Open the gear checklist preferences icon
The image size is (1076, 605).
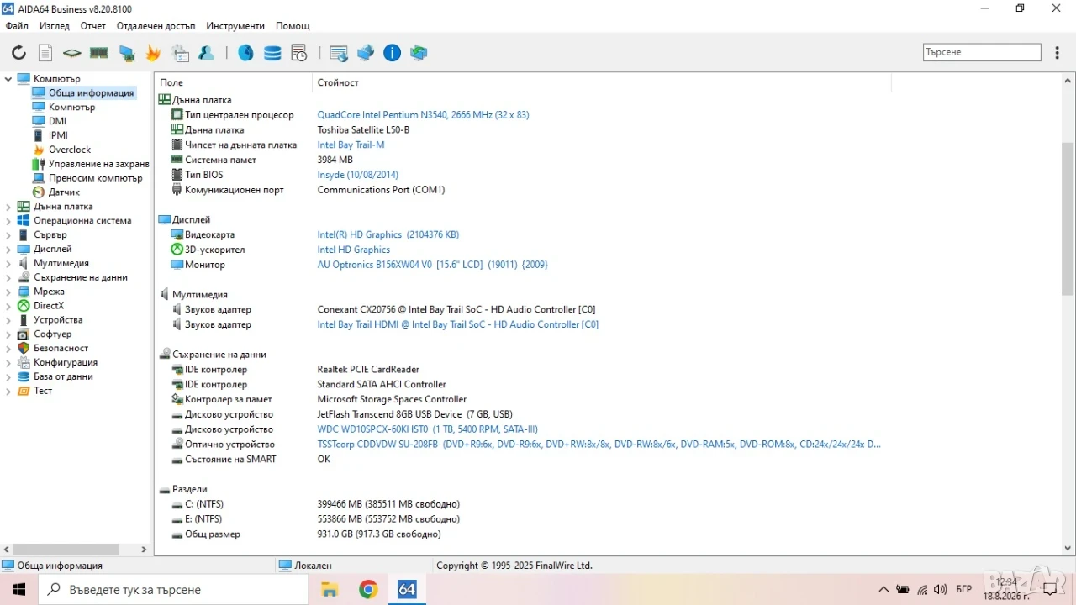(x=181, y=53)
